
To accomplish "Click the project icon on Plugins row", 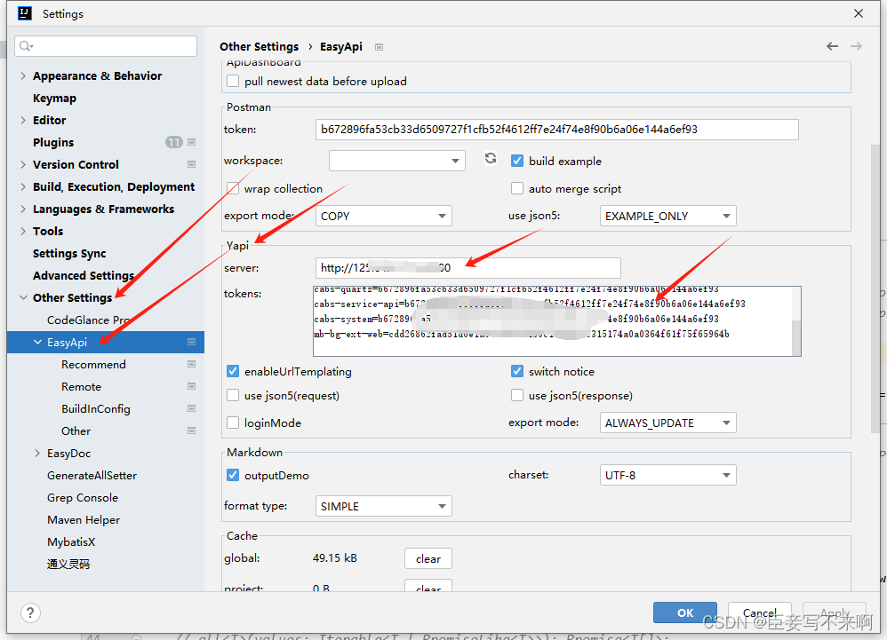I will coord(192,142).
